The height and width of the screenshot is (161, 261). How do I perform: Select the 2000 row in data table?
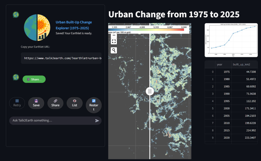click(x=231, y=109)
